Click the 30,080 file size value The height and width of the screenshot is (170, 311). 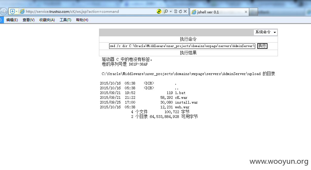pos(167,102)
